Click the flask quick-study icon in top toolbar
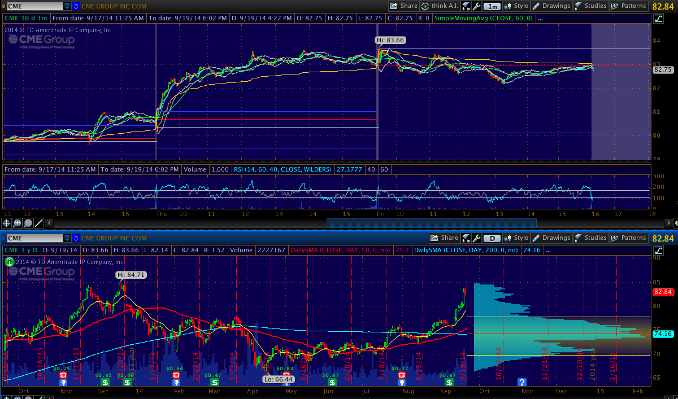Image resolution: width=678 pixels, height=399 pixels. tap(466, 6)
